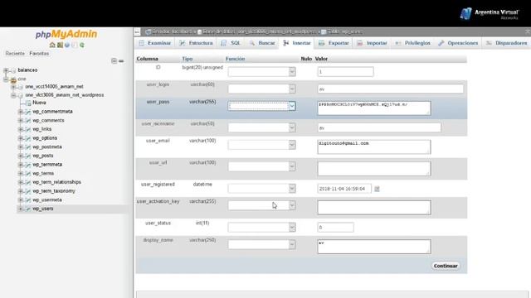Open the phpMyAdmin home icon

tap(52, 45)
